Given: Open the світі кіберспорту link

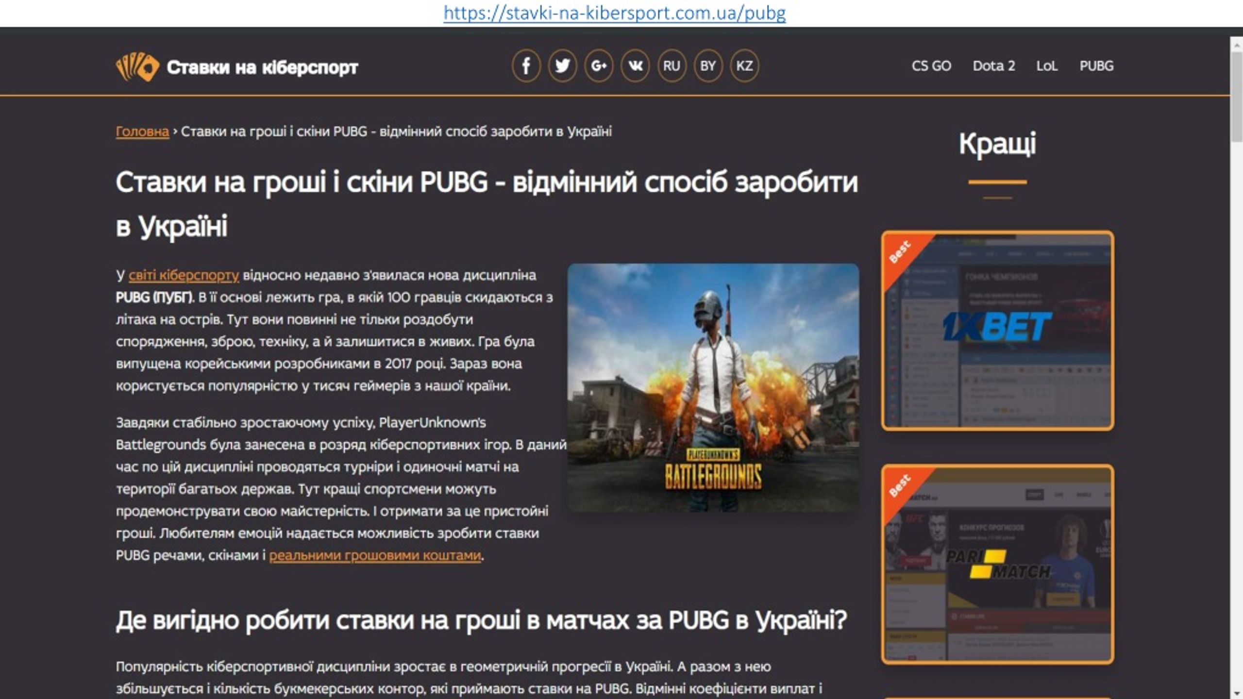Looking at the screenshot, I should click(x=184, y=275).
